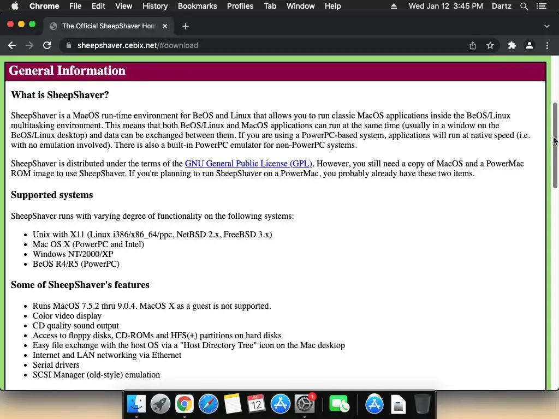559x419 pixels.
Task: Open GNU General Public License link
Action: tap(248, 164)
